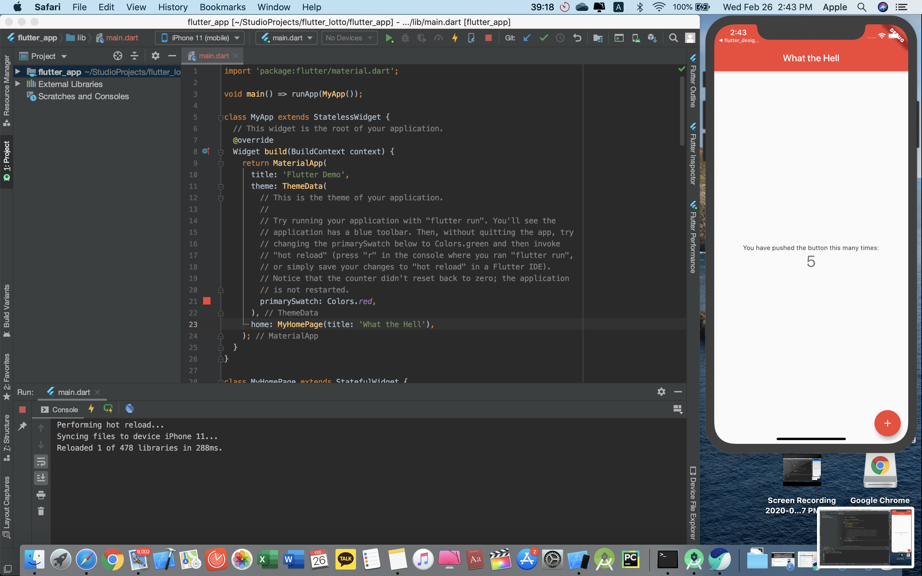Toggle scroll to end in Run console
This screenshot has height=576, width=922.
41,478
